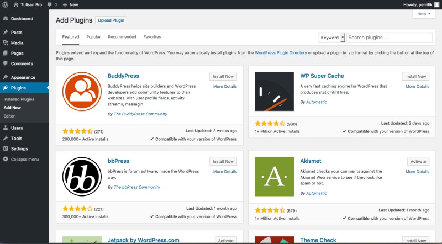Open the Tulisan Bro site home icon

16,5
